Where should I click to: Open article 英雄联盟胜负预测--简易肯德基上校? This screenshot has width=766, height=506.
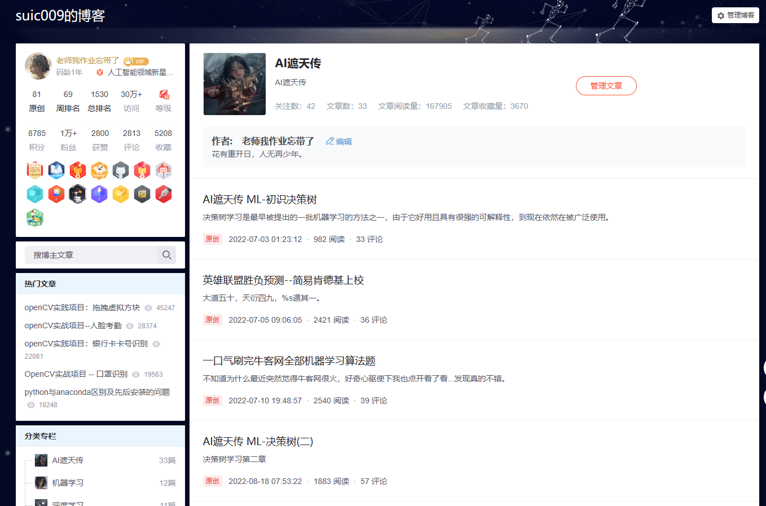tap(283, 280)
